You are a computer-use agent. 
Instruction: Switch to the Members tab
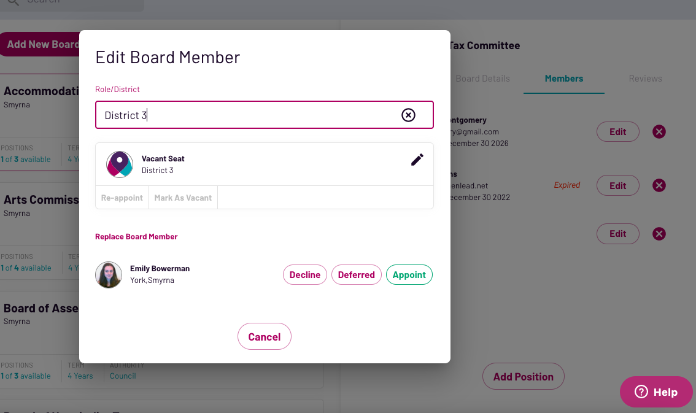[x=563, y=79]
